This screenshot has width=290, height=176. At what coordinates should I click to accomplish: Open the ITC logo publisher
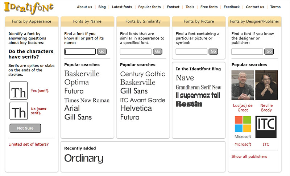[x=266, y=127]
